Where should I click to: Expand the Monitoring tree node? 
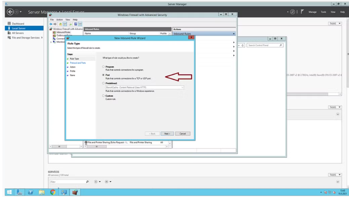(x=51, y=42)
